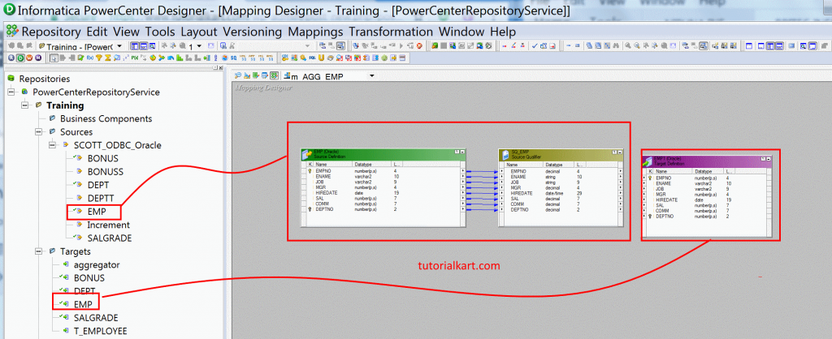Pick the Aggregator sigma transformation icon
832x339 pixels.
108,58
